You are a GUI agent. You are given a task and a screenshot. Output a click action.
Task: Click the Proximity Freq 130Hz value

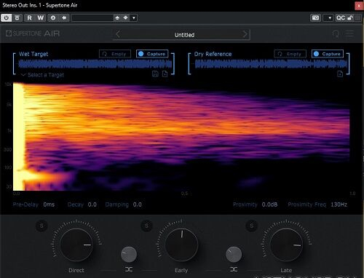(339, 204)
